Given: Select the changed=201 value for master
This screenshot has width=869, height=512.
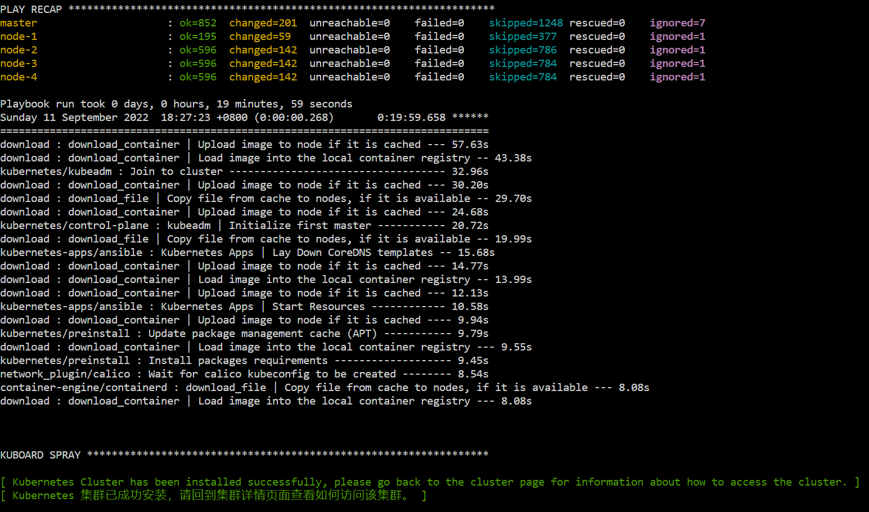Looking at the screenshot, I should [x=263, y=23].
